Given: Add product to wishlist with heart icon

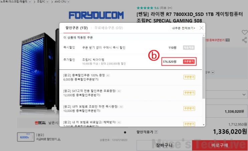Looking at the screenshot, I should click(x=245, y=32).
